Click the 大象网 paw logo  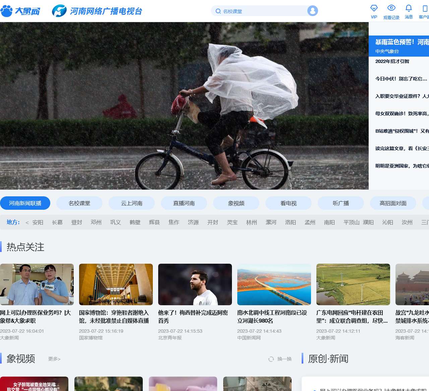click(x=20, y=11)
